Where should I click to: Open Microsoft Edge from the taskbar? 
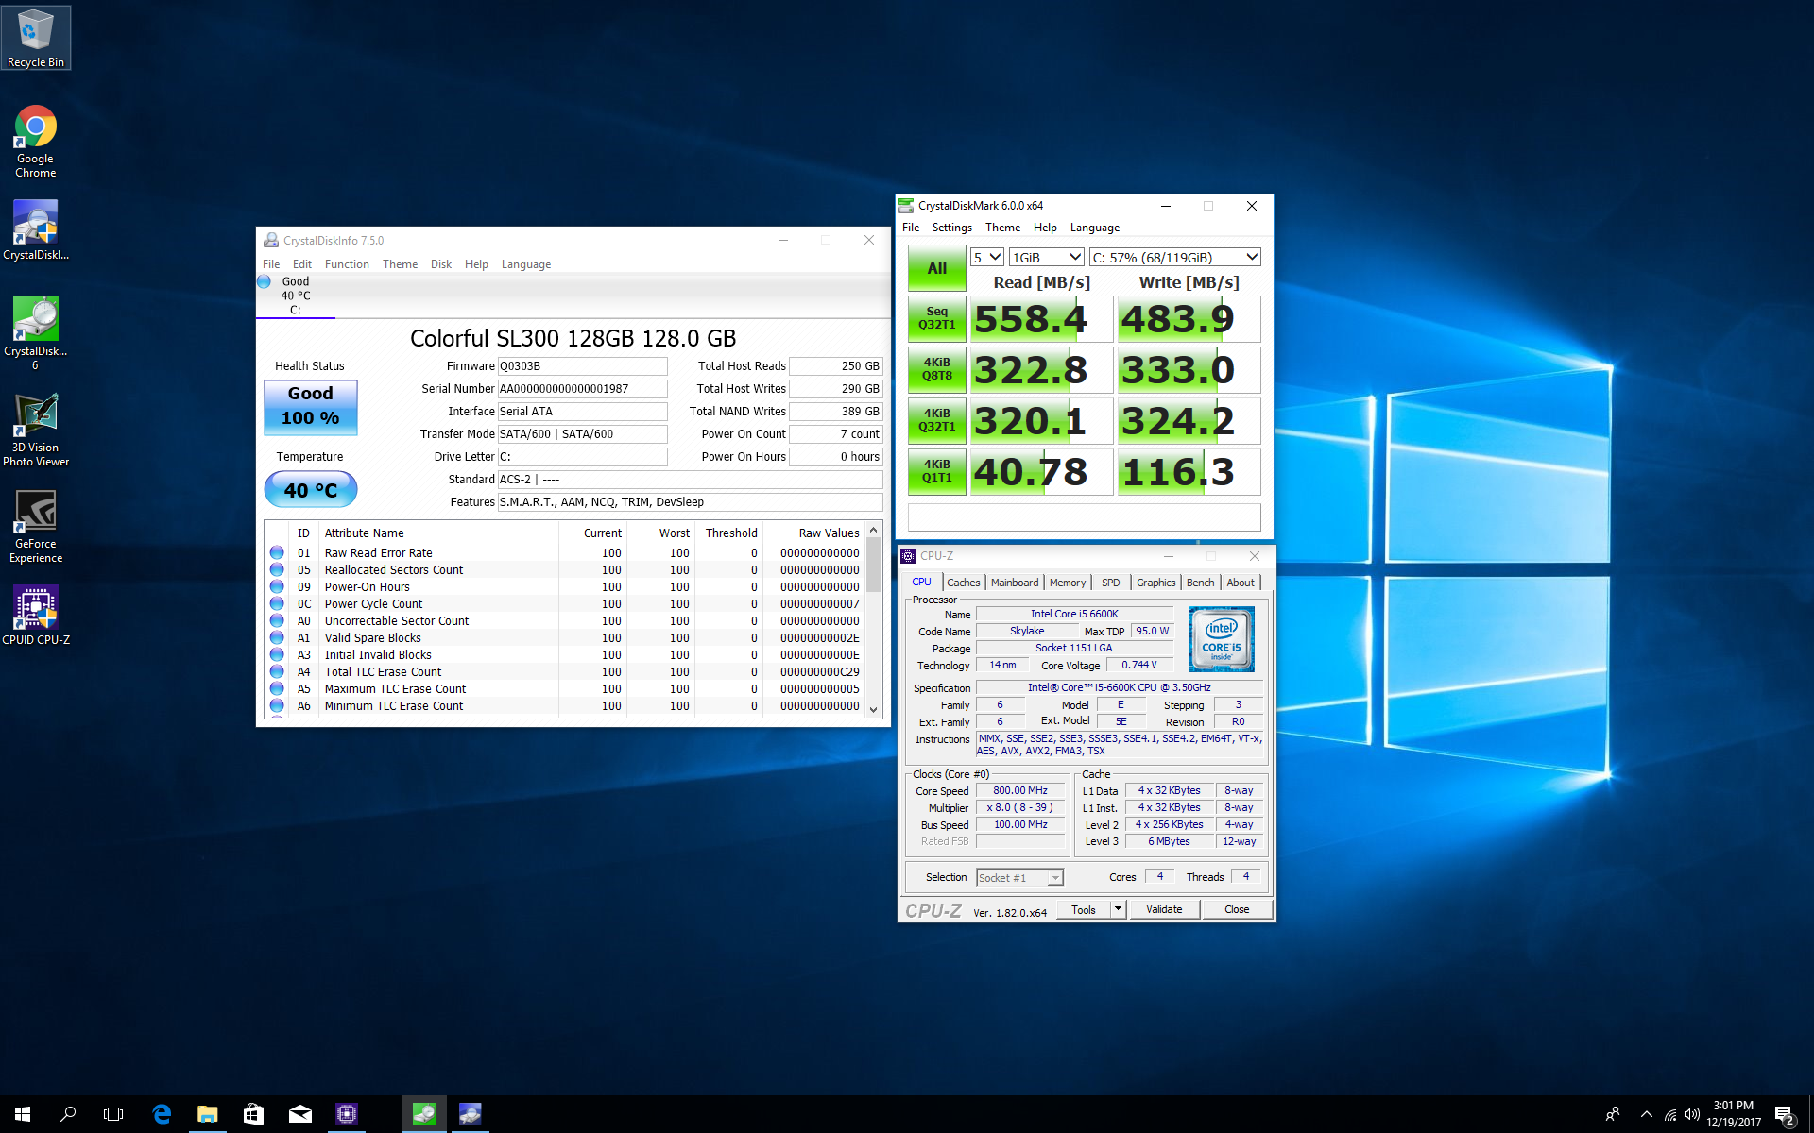162,1114
